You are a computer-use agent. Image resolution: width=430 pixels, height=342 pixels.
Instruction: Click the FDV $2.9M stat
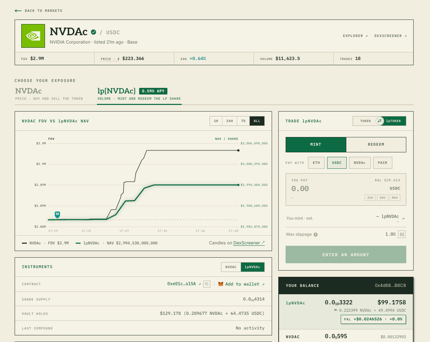point(32,59)
